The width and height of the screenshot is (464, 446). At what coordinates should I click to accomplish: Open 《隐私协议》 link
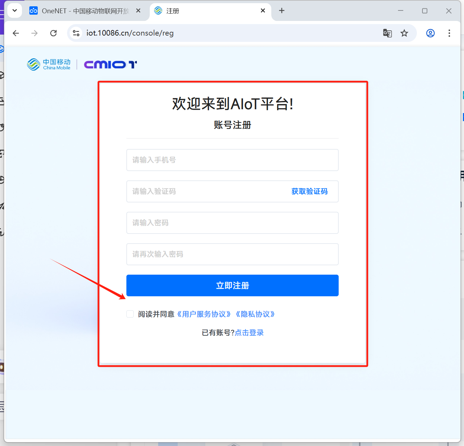pos(255,314)
